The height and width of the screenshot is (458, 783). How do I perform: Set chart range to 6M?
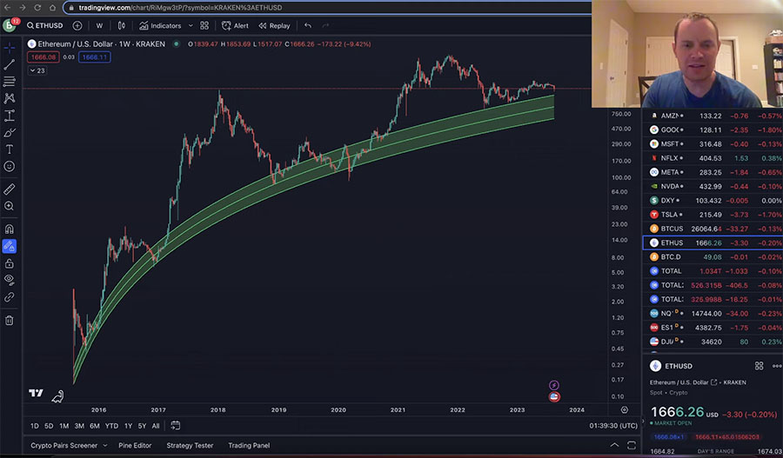coord(94,426)
